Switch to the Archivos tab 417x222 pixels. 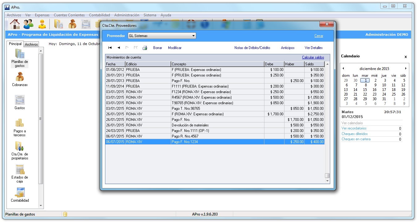tap(31, 44)
